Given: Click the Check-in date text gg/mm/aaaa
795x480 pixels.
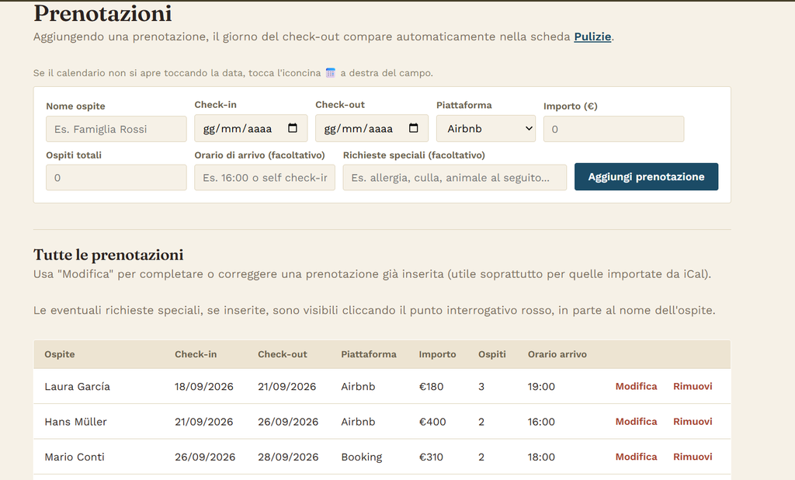Looking at the screenshot, I should [x=238, y=129].
